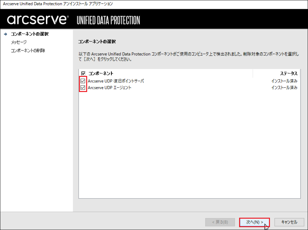Click the キャンセル button
This screenshot has height=230, width=308.
[x=289, y=222]
